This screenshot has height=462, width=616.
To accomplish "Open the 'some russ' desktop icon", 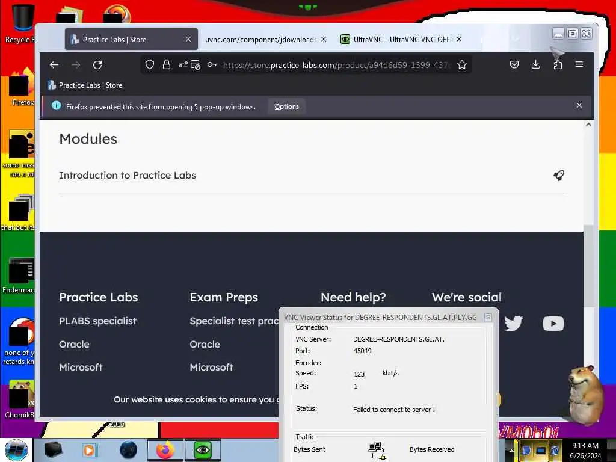I will [x=20, y=153].
